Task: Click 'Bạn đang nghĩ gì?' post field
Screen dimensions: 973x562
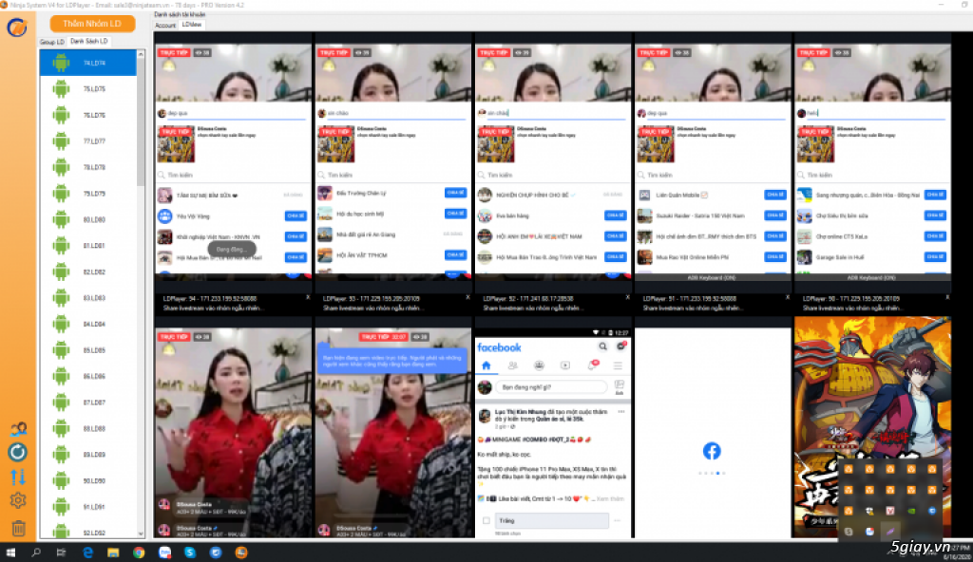Action: 551,387
